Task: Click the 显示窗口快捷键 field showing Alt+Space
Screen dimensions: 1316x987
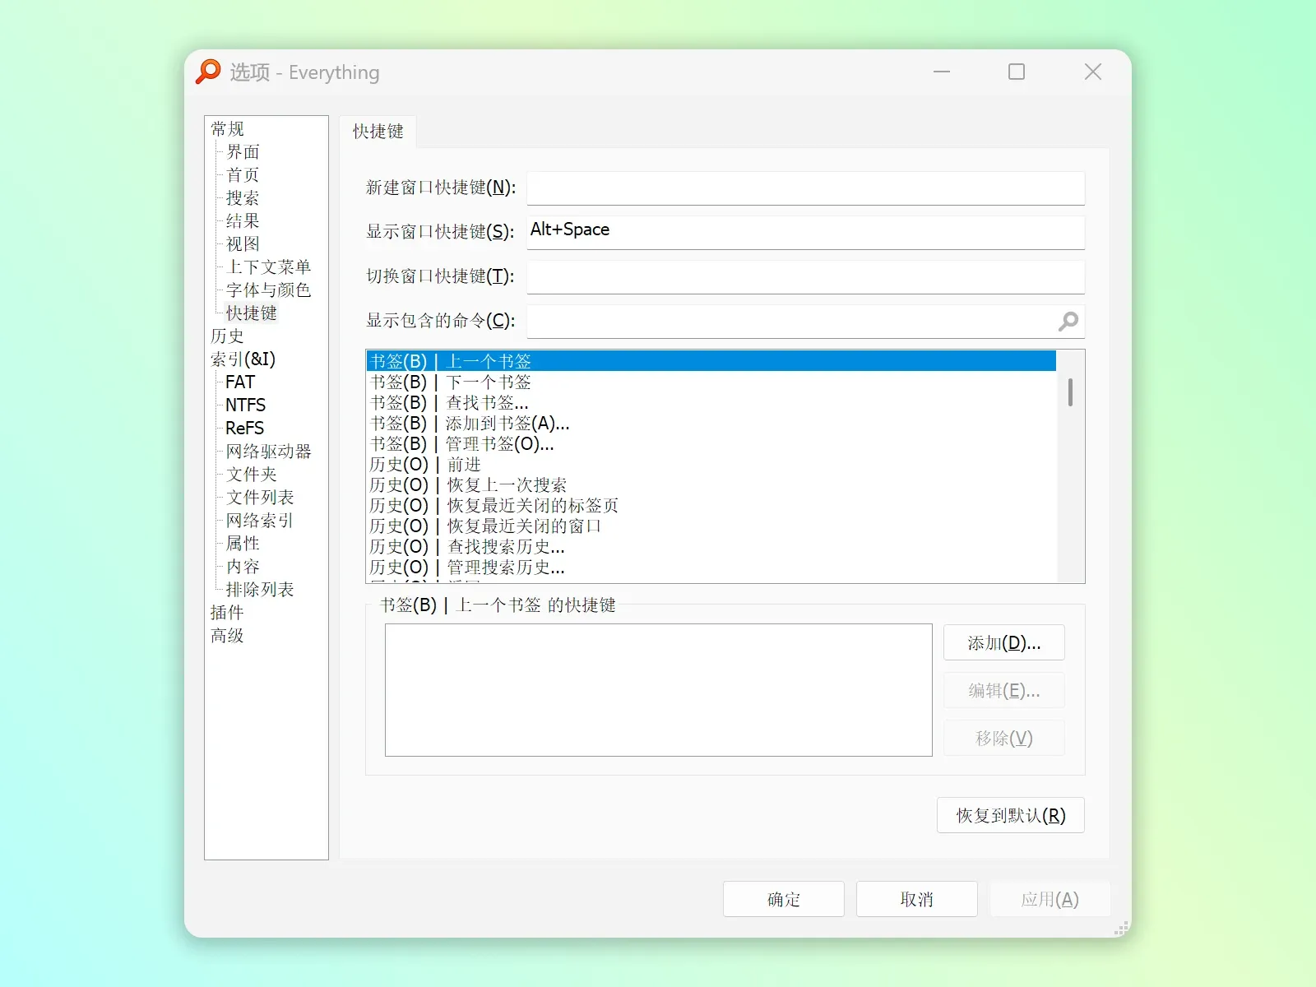Action: 805,233
